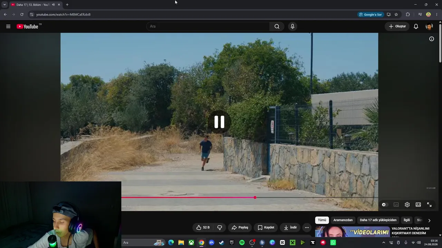Open the VALORANT recommended video thumbnail
The height and width of the screenshot is (248, 442).
pyautogui.click(x=352, y=232)
